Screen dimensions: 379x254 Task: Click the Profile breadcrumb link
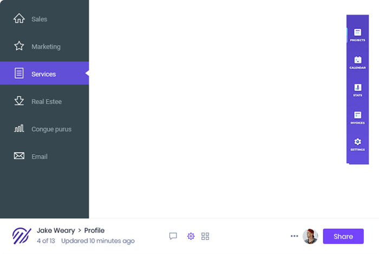tap(94, 231)
